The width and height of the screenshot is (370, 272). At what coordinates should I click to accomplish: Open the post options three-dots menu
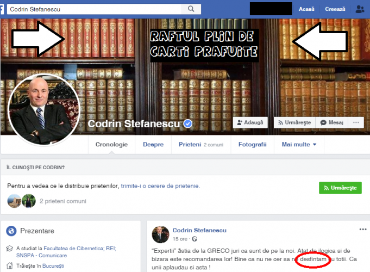tap(363, 229)
